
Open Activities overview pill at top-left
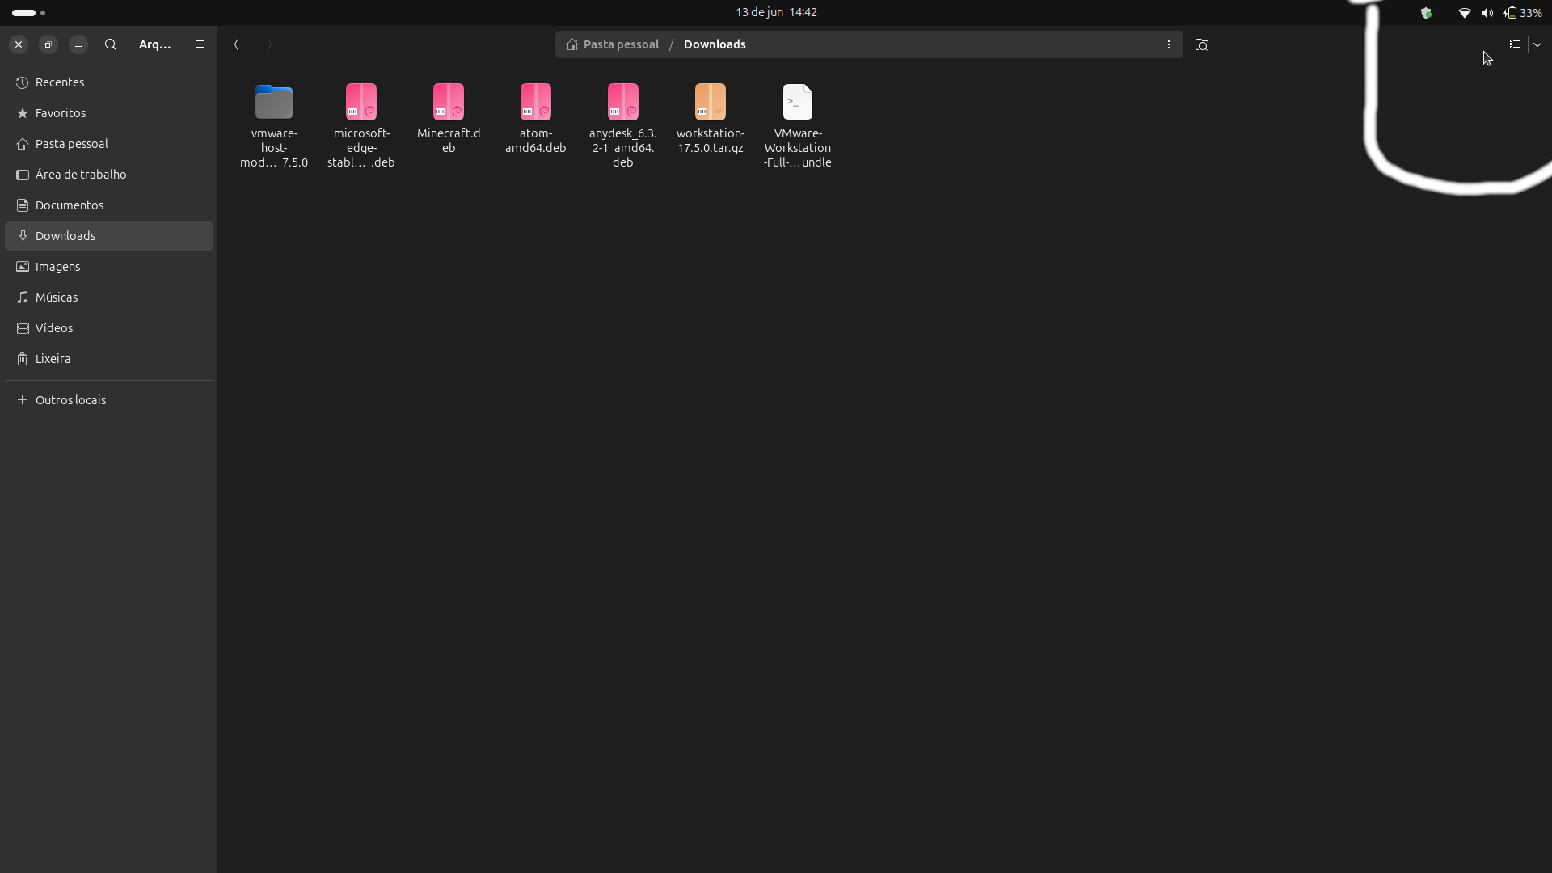(x=29, y=13)
